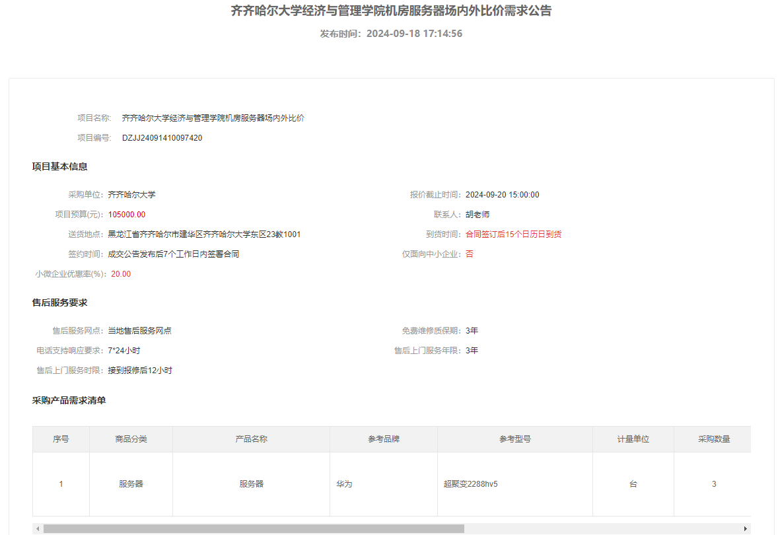778x535 pixels.
Task: Click the 参考品牌 column header
Action: (384, 439)
